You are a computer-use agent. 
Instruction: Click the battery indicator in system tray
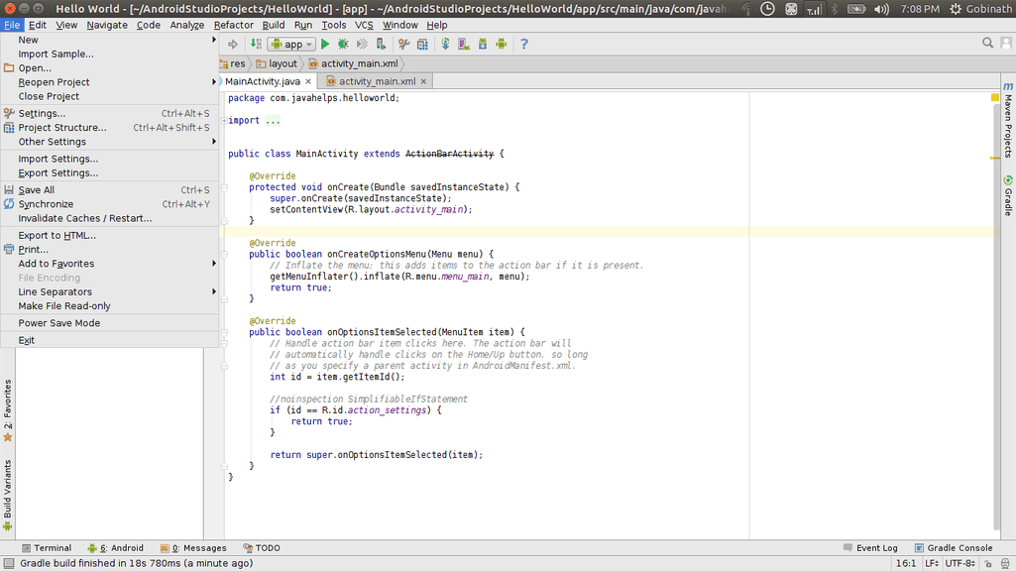pyautogui.click(x=856, y=9)
